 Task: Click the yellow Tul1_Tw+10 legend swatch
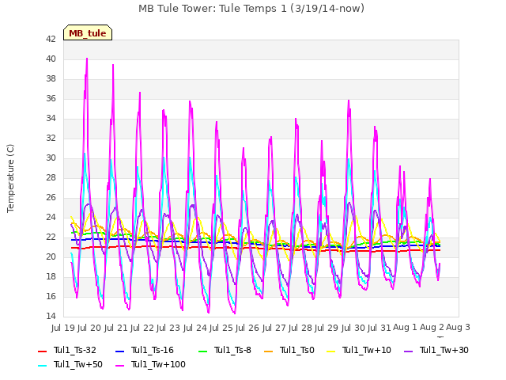click(330, 351)
